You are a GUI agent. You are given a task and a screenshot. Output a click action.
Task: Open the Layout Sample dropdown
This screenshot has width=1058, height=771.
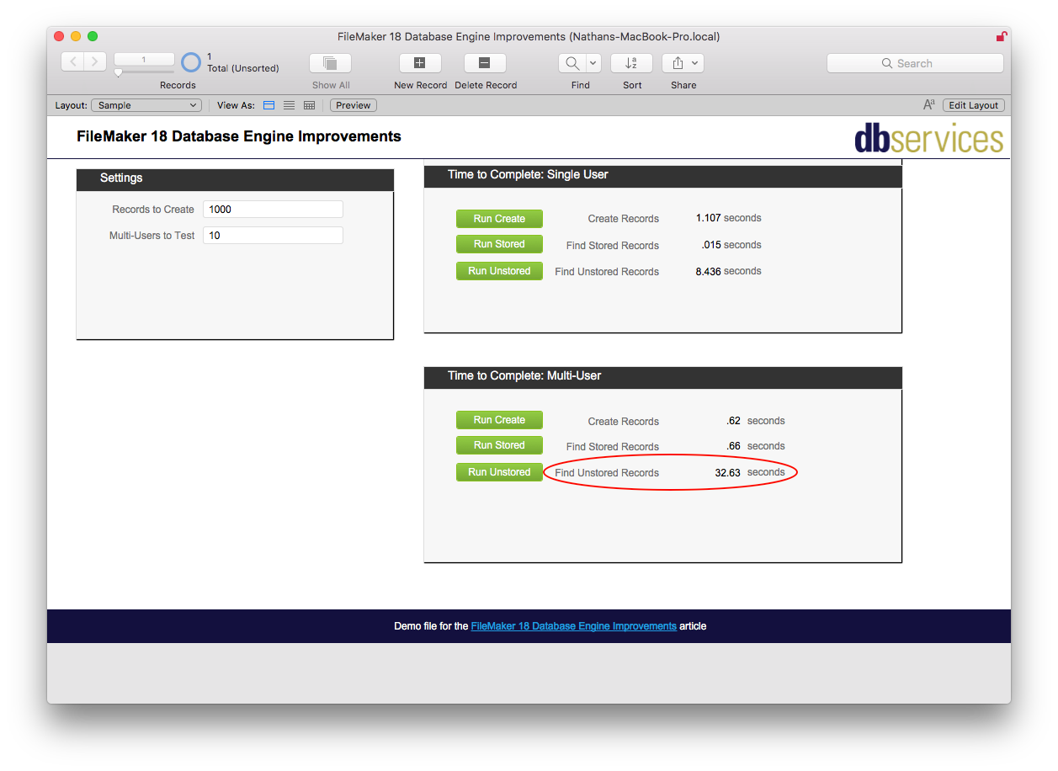(x=146, y=105)
